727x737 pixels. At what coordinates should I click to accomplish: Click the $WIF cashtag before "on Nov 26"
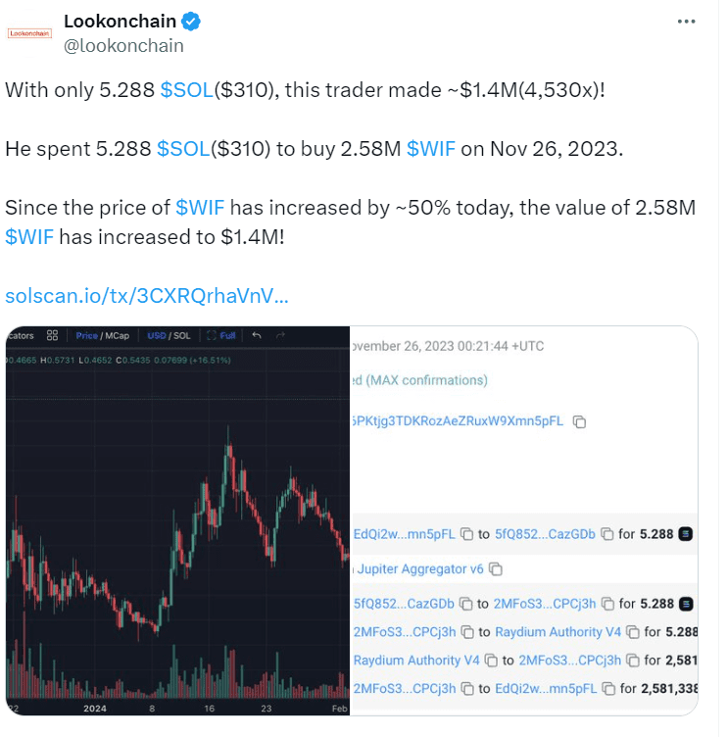tap(429, 149)
